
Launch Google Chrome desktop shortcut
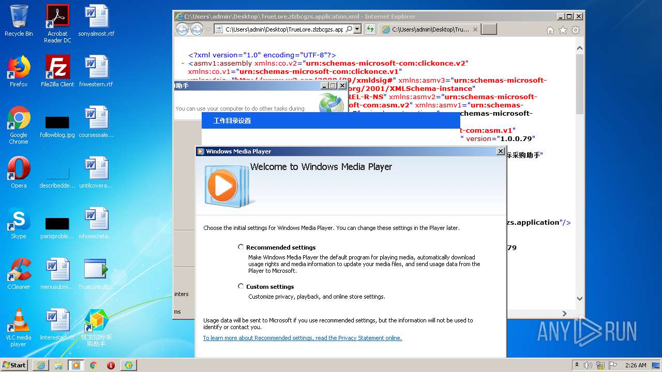click(19, 125)
